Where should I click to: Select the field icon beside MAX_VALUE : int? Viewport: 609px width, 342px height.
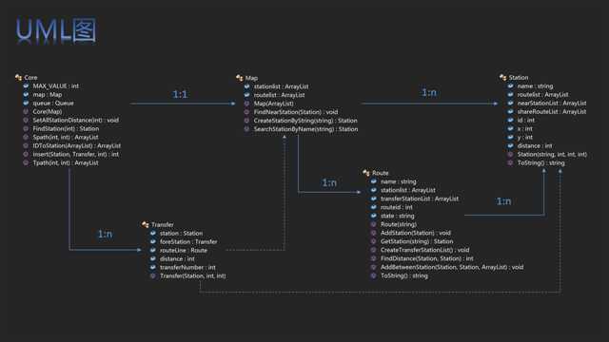pyautogui.click(x=26, y=86)
